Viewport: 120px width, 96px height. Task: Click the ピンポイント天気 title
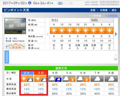coord(17,10)
